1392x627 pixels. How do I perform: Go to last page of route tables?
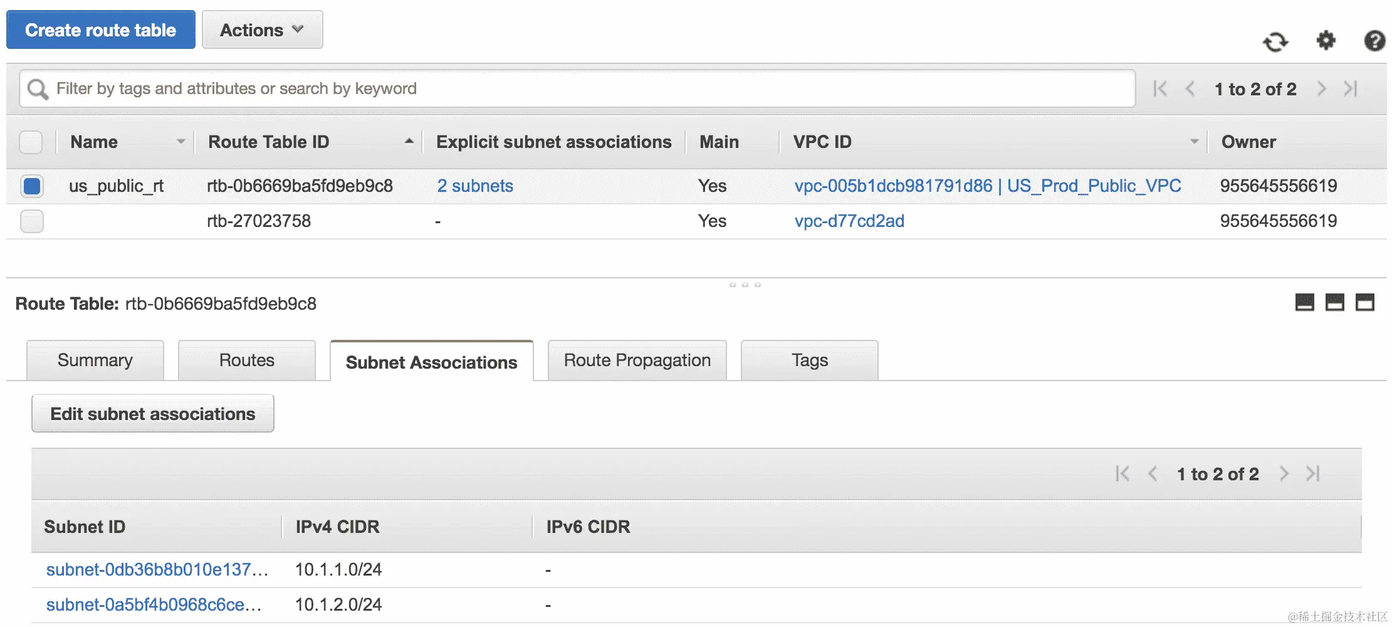(1351, 89)
